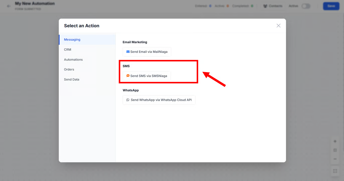The height and width of the screenshot is (181, 344).
Task: Close the Select an Action dialog
Action: (278, 25)
